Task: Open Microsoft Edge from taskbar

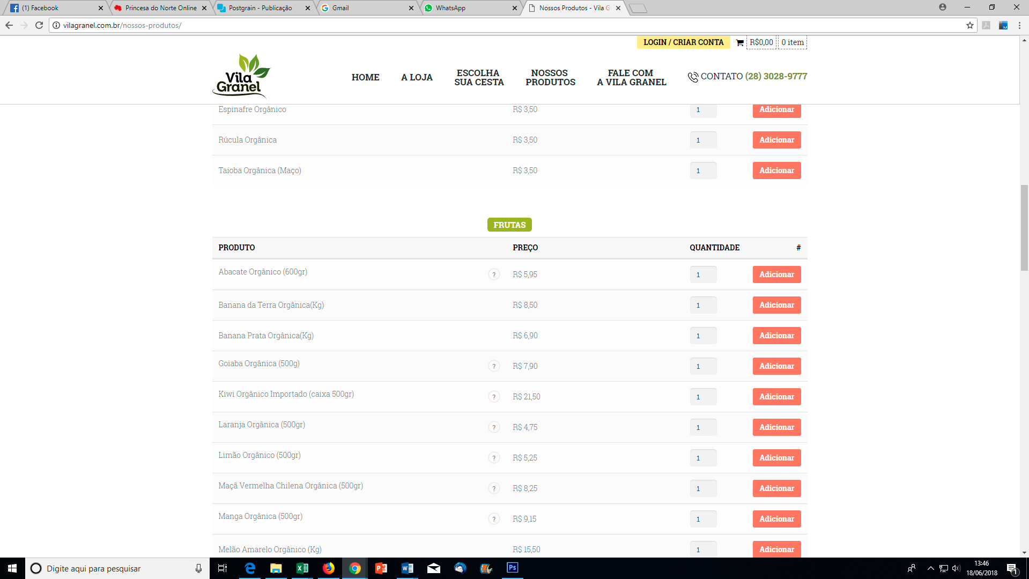Action: tap(250, 568)
